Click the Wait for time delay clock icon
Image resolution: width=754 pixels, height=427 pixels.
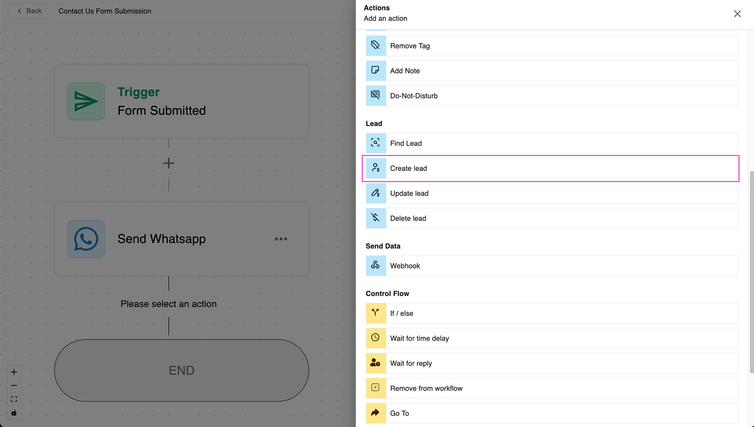(376, 338)
